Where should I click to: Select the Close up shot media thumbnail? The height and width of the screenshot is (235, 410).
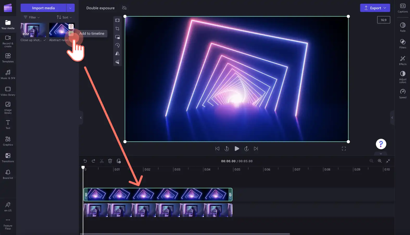pyautogui.click(x=33, y=30)
